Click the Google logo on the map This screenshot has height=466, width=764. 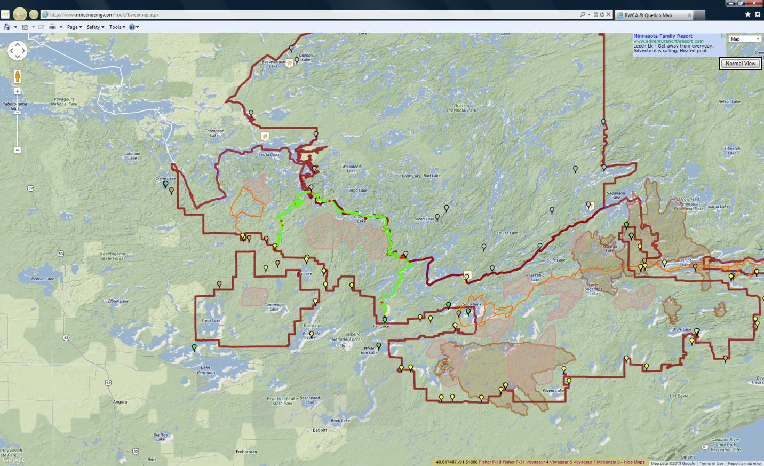coord(14,460)
